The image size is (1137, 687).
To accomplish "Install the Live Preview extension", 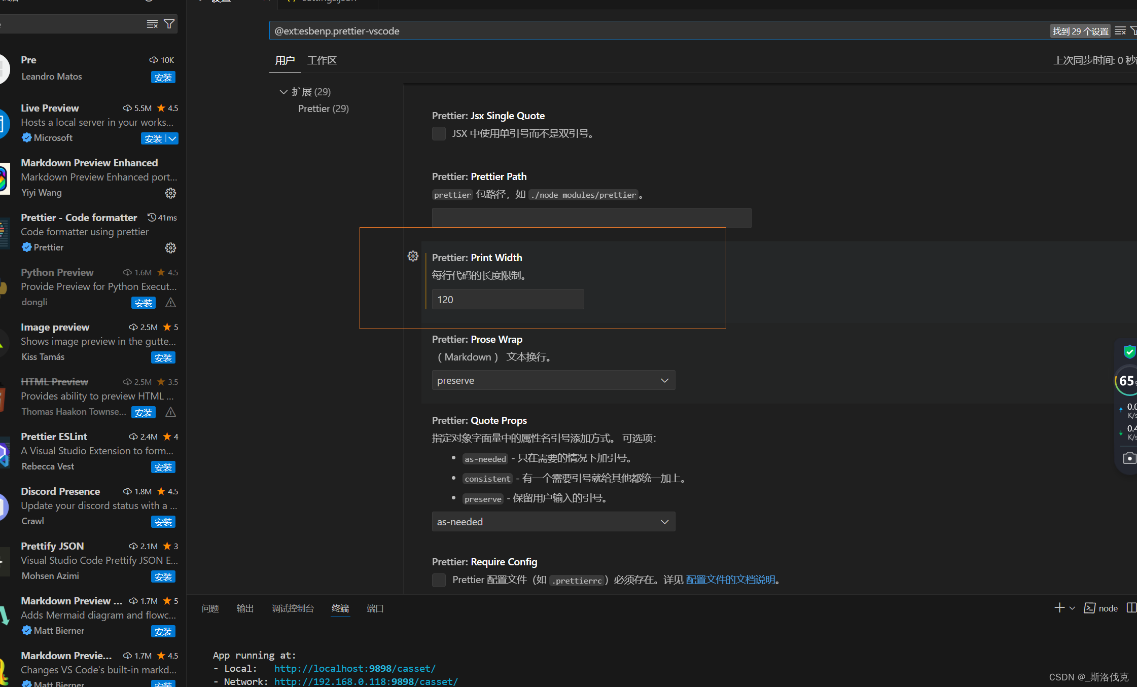I will coord(153,138).
